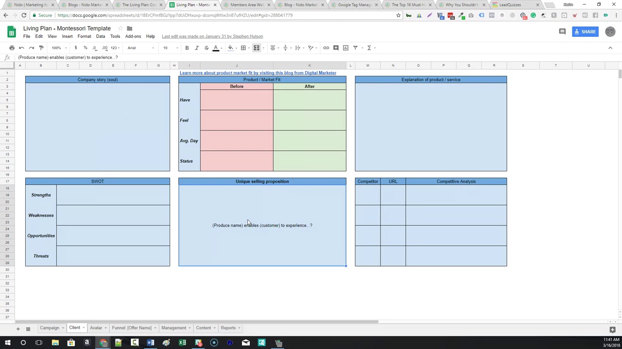The height and width of the screenshot is (349, 622).
Task: Insert a chart
Action: click(346, 48)
